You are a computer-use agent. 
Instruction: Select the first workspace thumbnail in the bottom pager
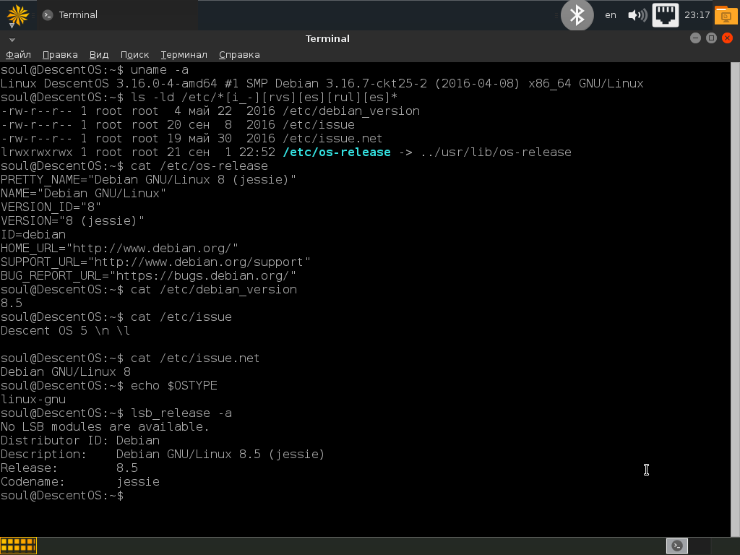[676, 546]
